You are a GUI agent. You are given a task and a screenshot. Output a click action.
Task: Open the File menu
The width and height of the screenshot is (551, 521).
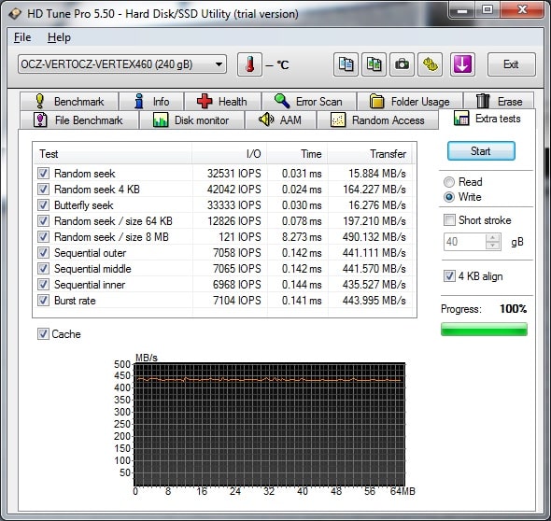point(22,37)
